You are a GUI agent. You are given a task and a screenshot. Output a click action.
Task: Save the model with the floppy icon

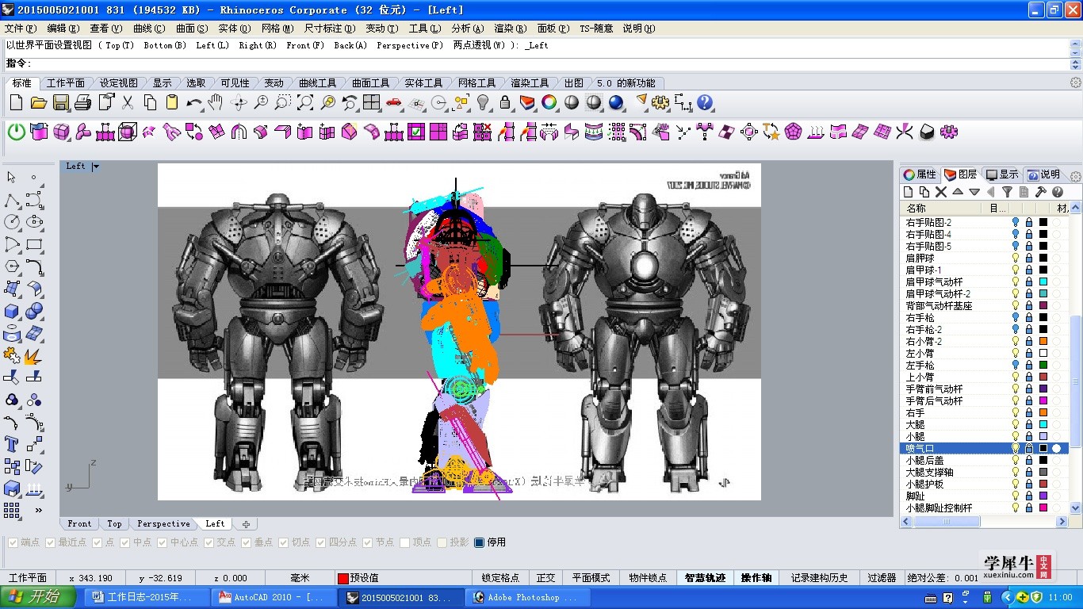click(x=61, y=102)
